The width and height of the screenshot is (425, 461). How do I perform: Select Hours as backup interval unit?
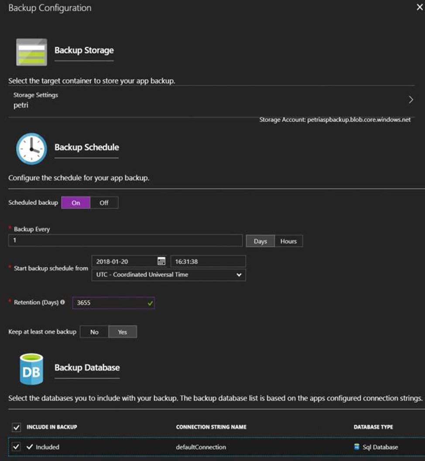[288, 241]
